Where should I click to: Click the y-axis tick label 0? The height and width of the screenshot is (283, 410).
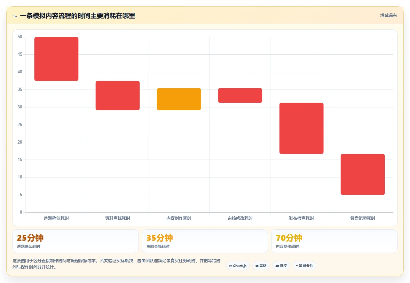tap(21, 212)
